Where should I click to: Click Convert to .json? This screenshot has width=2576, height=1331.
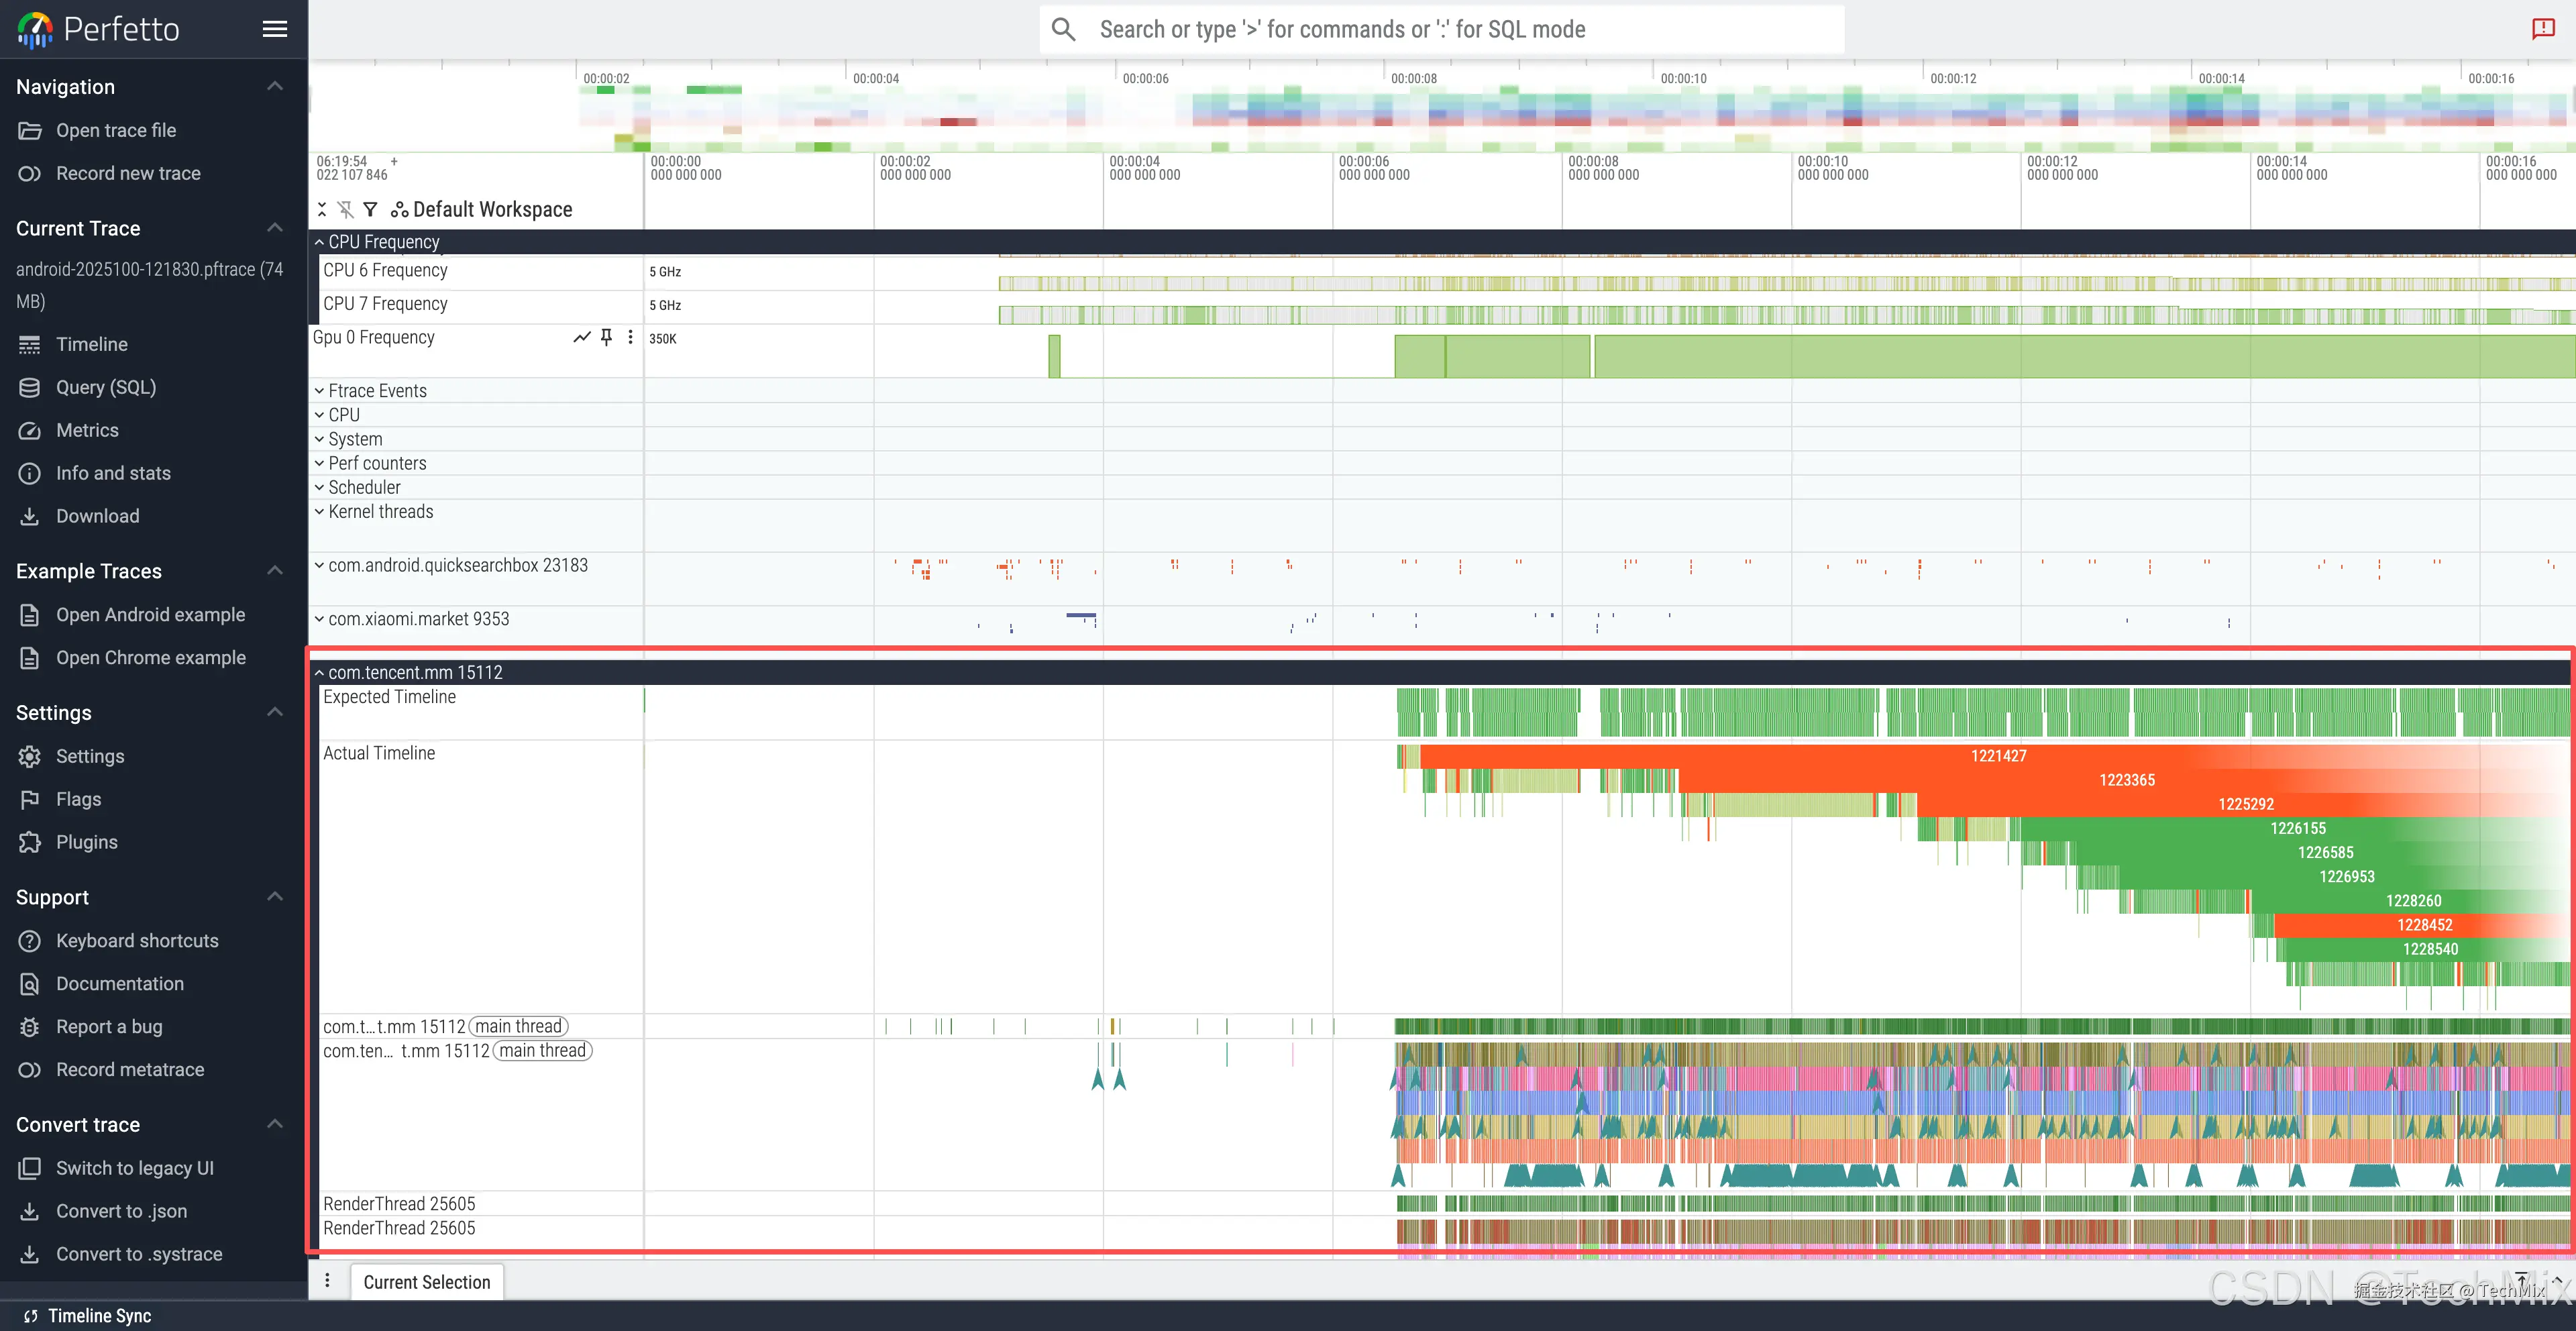121,1211
